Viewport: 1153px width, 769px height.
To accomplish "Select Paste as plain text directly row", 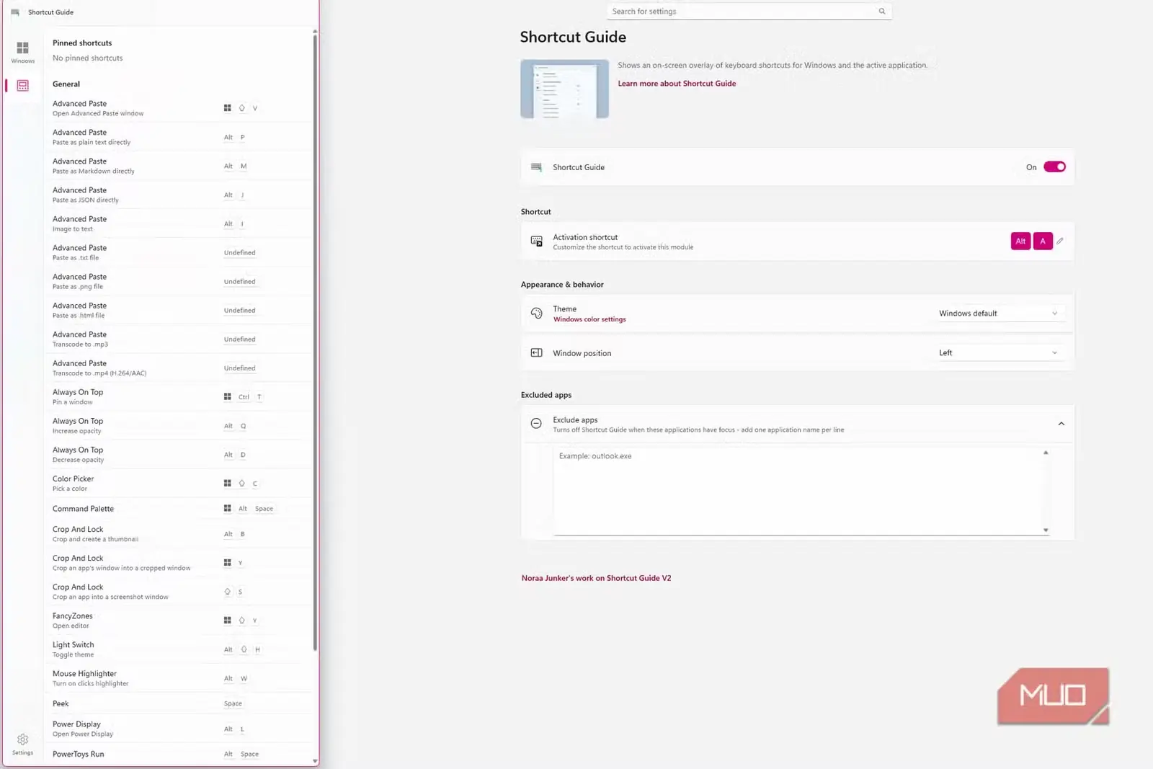I will [x=178, y=137].
